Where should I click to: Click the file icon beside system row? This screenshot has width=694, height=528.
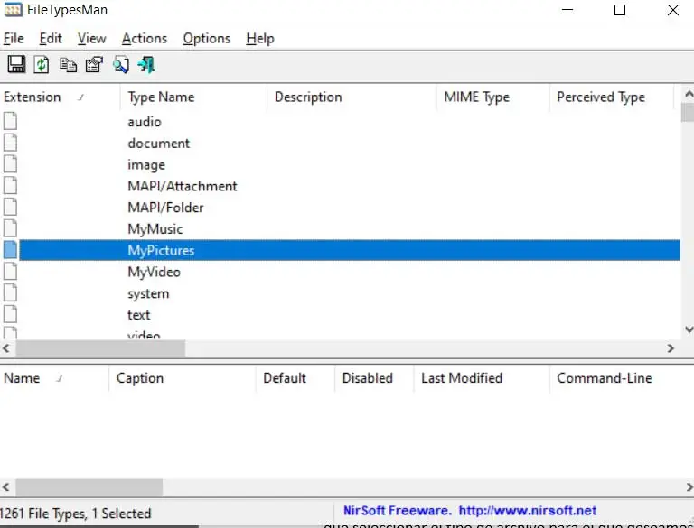(10, 292)
